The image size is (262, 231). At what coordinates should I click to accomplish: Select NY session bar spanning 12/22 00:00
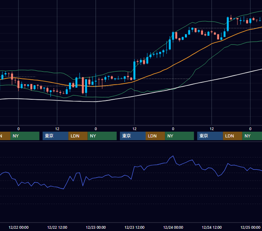tap(25, 136)
